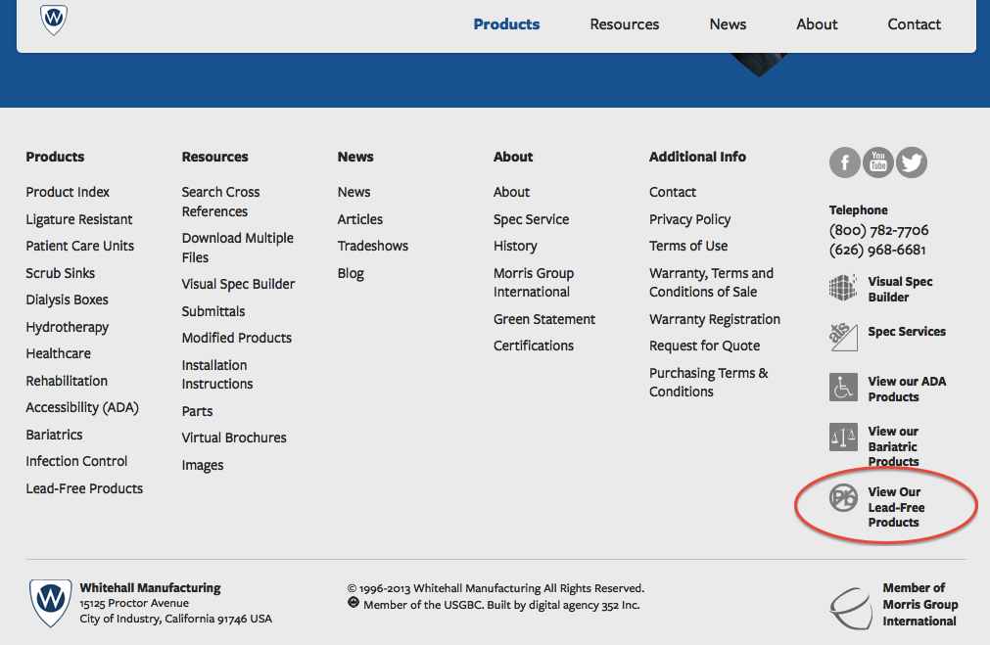Open the Rehabilitation link
This screenshot has height=645, width=990.
[67, 381]
